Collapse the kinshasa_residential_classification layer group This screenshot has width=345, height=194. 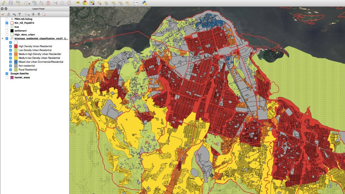click(3, 39)
